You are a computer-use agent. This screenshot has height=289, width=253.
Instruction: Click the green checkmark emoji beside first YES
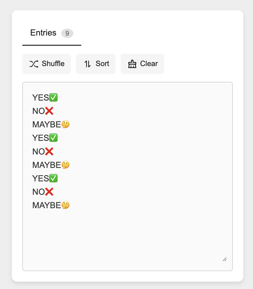tap(53, 97)
